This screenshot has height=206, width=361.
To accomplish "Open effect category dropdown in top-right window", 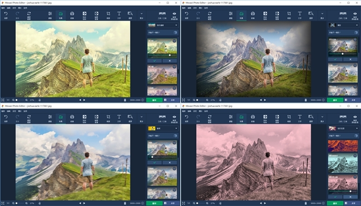I will 343,25.
